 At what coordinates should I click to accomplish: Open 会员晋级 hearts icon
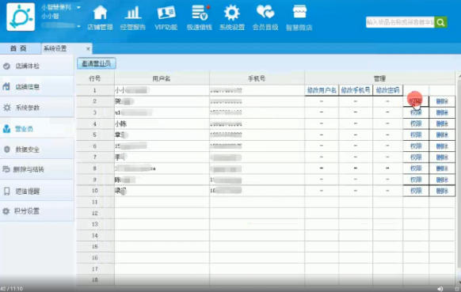265,17
